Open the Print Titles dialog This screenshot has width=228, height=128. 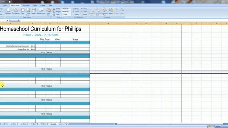(x=48, y=12)
